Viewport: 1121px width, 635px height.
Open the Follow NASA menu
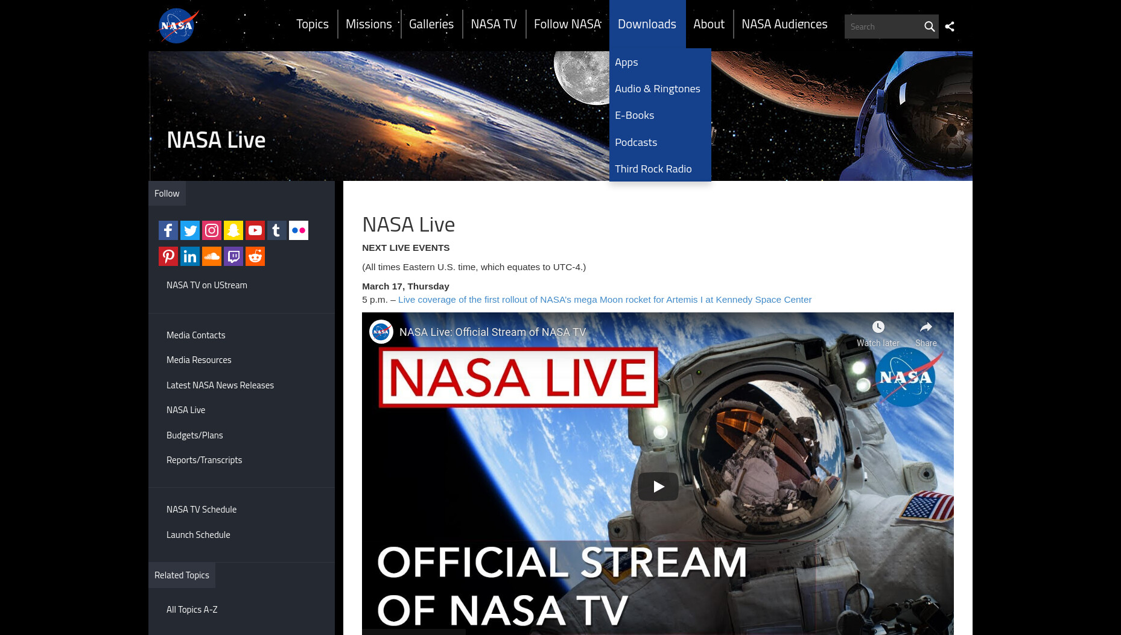click(567, 24)
